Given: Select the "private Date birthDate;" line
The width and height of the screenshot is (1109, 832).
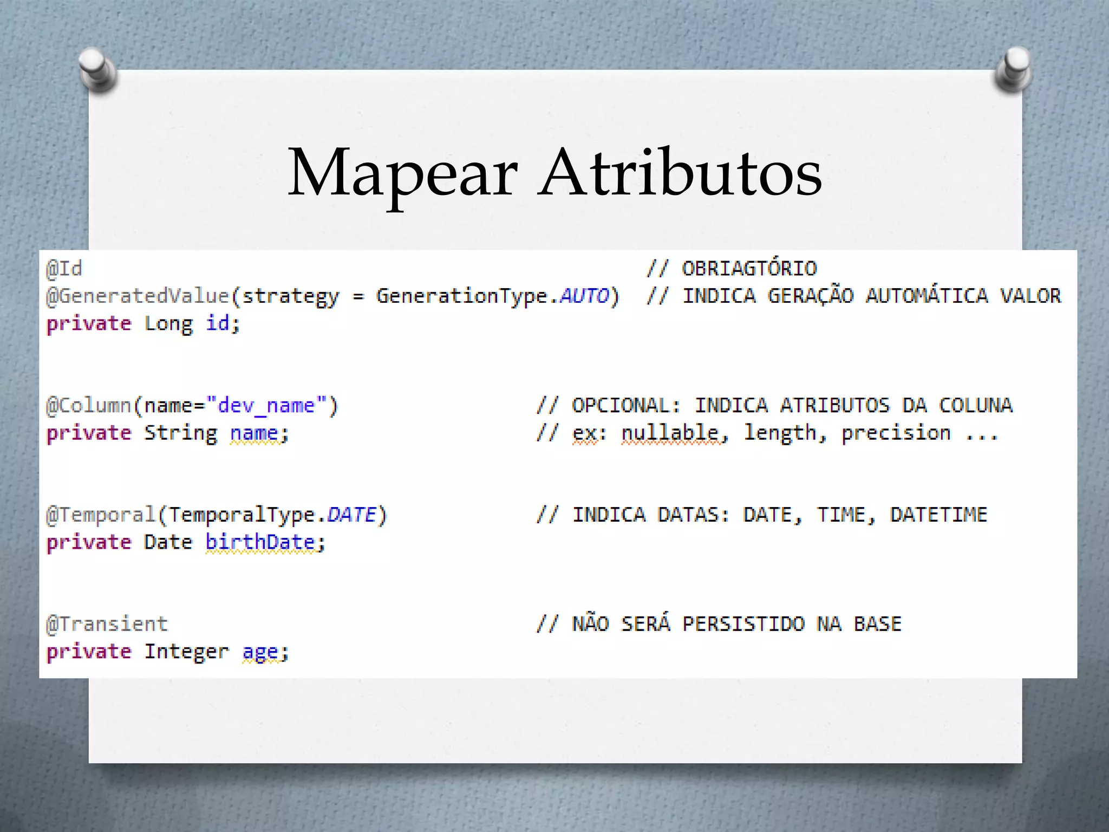Looking at the screenshot, I should 186,543.
